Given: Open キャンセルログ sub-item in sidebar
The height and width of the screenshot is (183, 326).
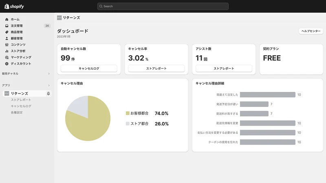Looking at the screenshot, I should 21,106.
